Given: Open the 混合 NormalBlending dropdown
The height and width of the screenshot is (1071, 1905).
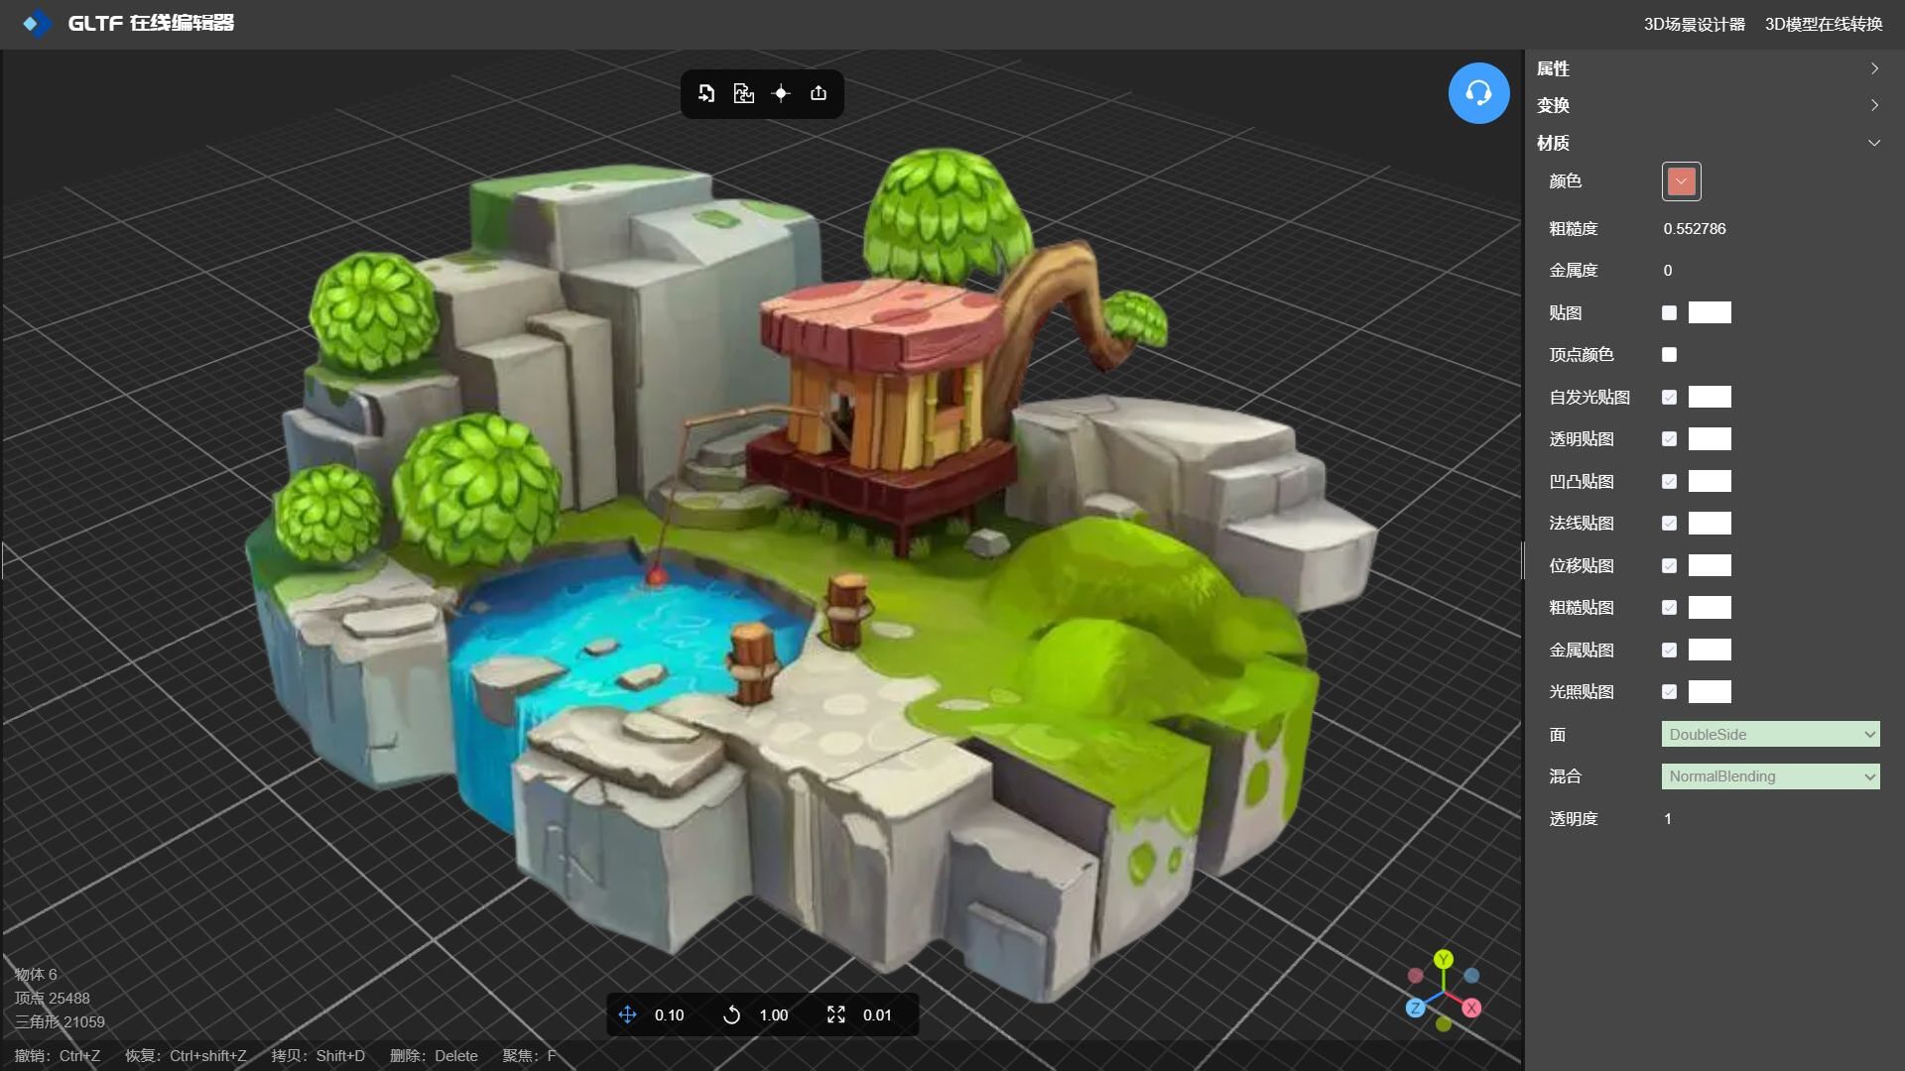Looking at the screenshot, I should (1770, 776).
